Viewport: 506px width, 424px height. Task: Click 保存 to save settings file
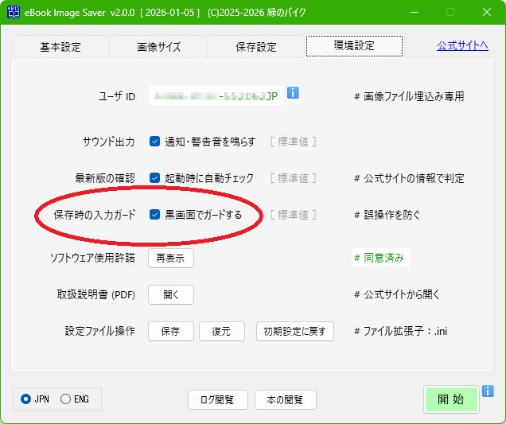pos(170,331)
